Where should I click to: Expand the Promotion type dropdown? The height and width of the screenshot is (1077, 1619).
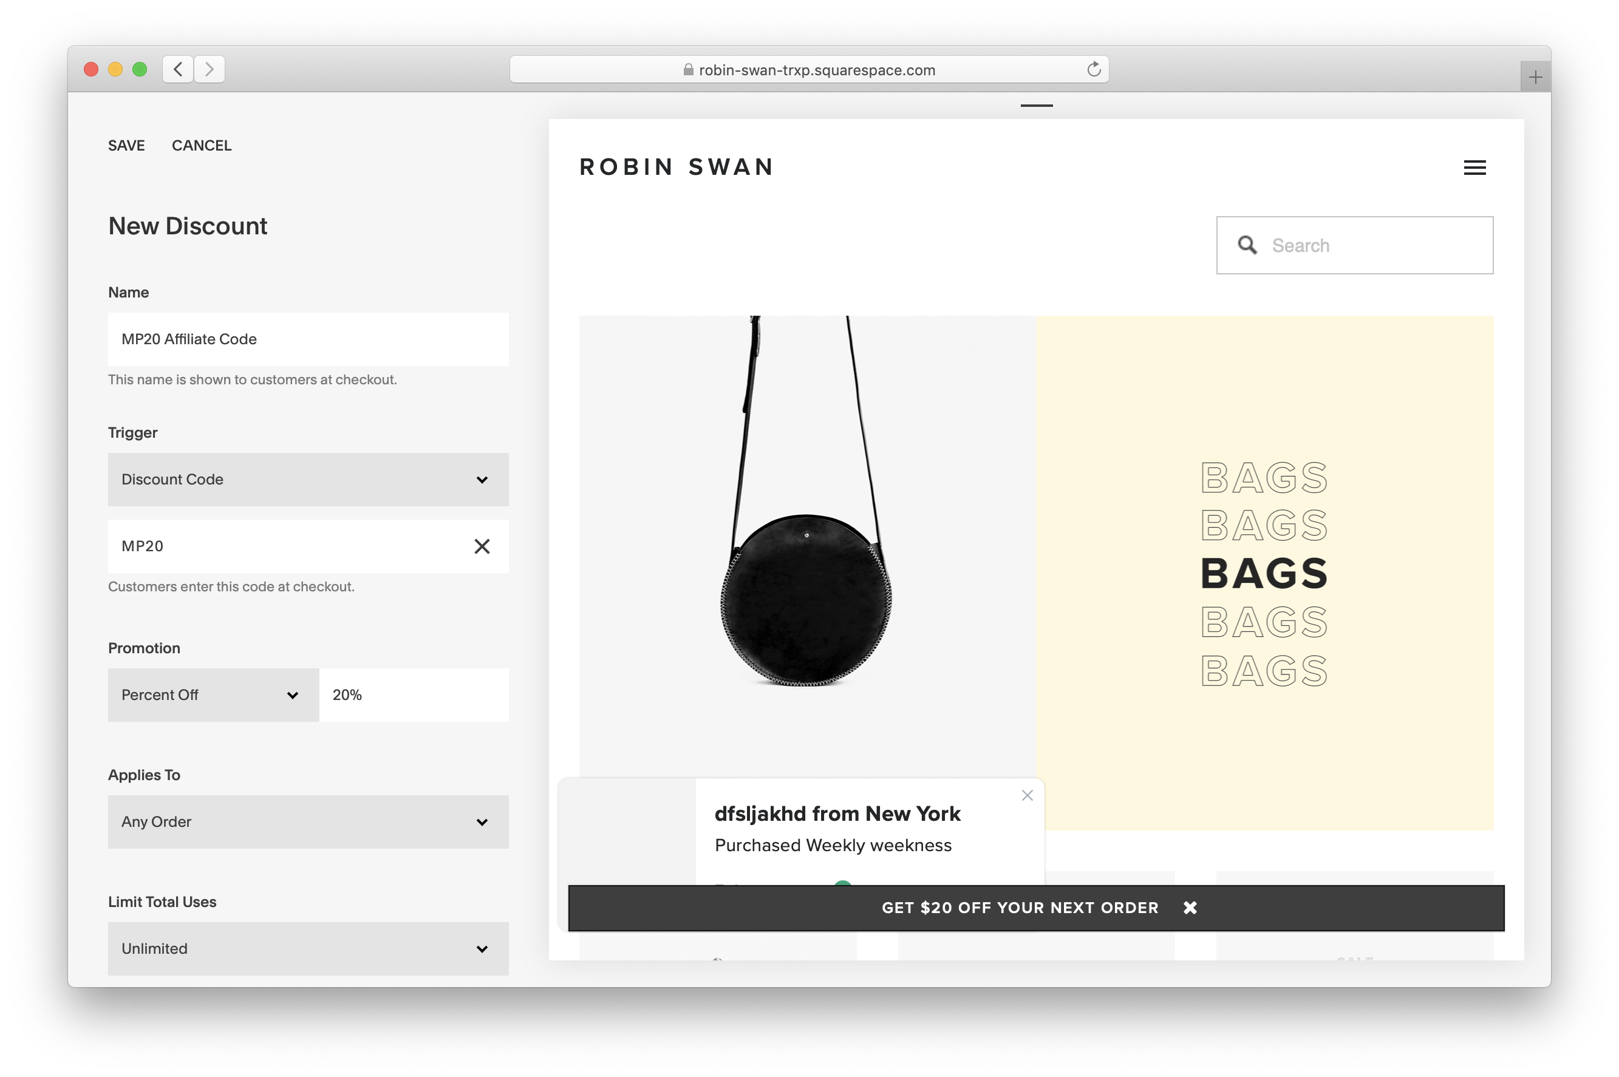(x=211, y=695)
